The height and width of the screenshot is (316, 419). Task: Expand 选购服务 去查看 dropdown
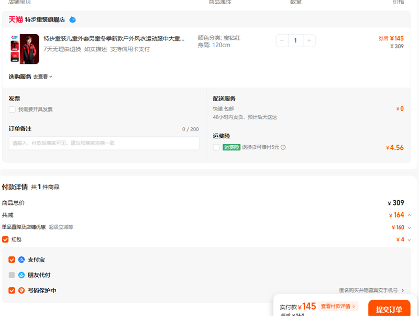[43, 77]
